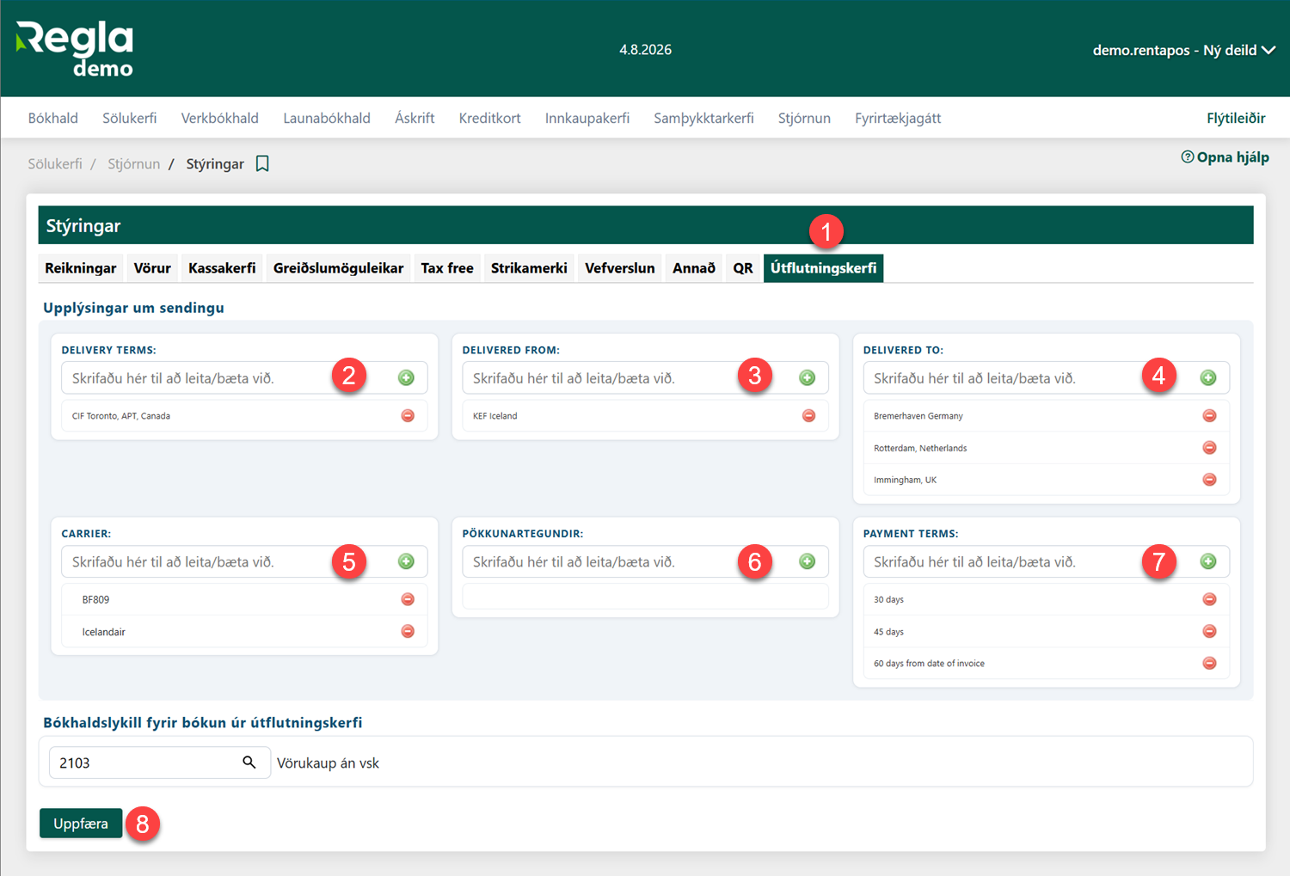Screen dimensions: 1290x876
Task: Open the Verkbókhald menu
Action: pos(220,119)
